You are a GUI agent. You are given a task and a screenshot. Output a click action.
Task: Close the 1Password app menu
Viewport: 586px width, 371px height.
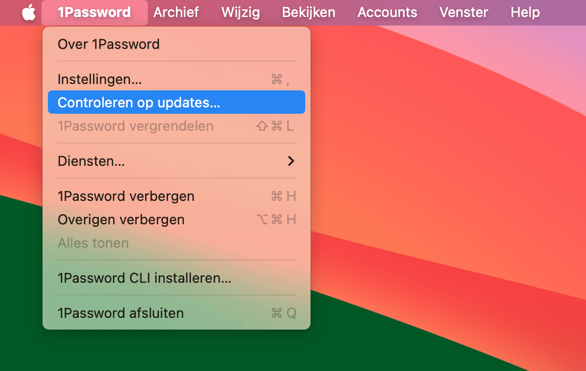(94, 12)
